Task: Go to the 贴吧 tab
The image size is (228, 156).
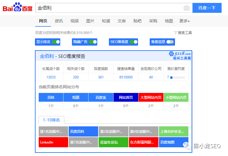Action: (137, 21)
